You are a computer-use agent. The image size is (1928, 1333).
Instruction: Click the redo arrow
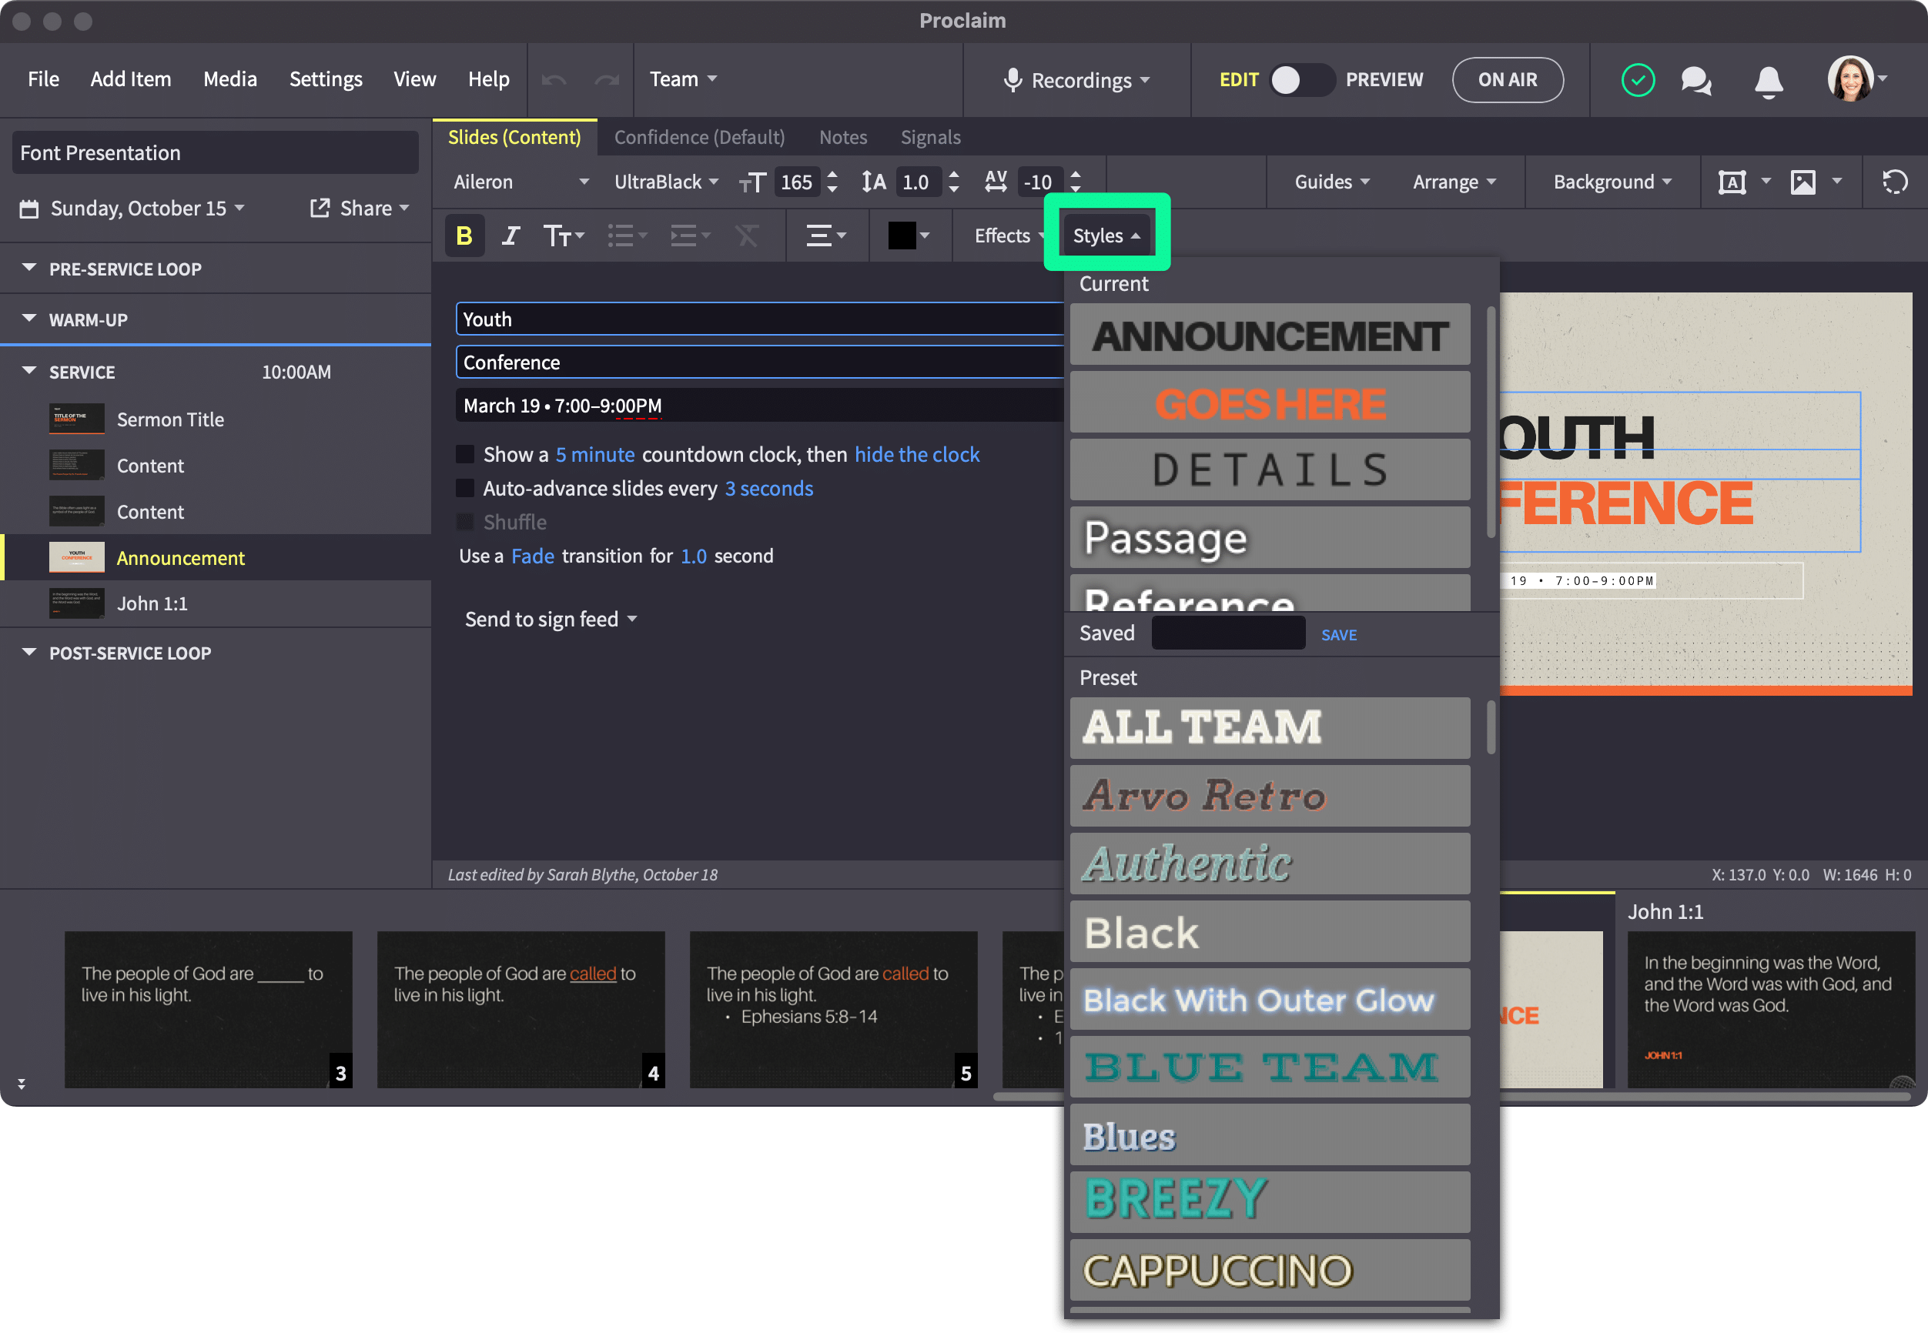607,80
